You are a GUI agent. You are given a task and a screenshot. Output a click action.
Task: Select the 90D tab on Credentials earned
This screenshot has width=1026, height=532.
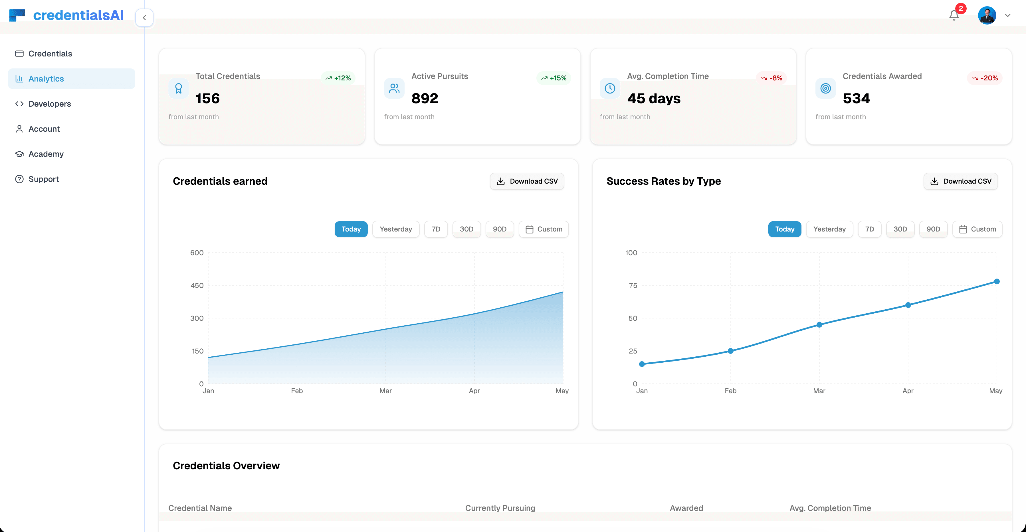click(500, 229)
